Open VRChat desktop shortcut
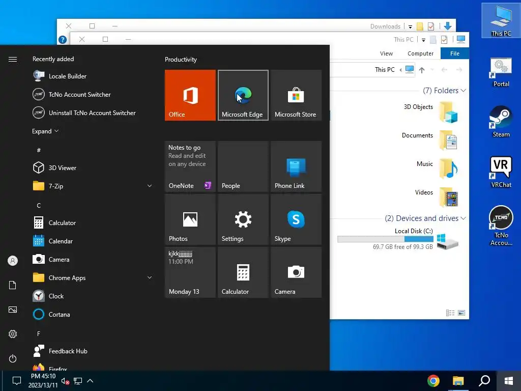The image size is (521, 391). click(501, 172)
